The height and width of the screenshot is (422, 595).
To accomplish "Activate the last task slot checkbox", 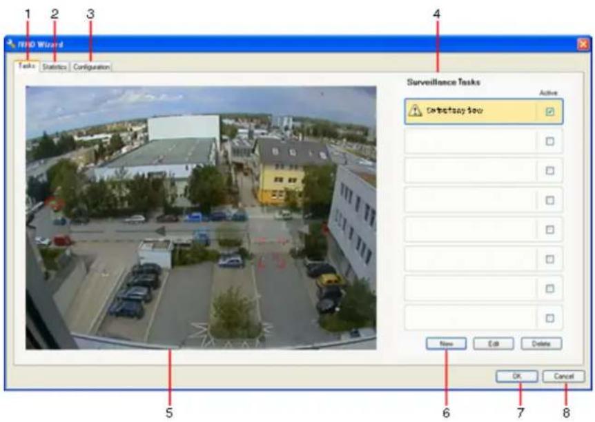I will click(x=550, y=318).
